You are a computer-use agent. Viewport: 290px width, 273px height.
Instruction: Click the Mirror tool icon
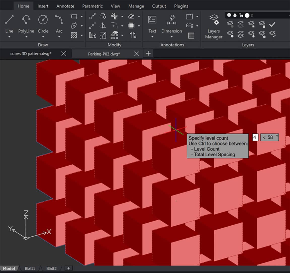[x=103, y=25]
